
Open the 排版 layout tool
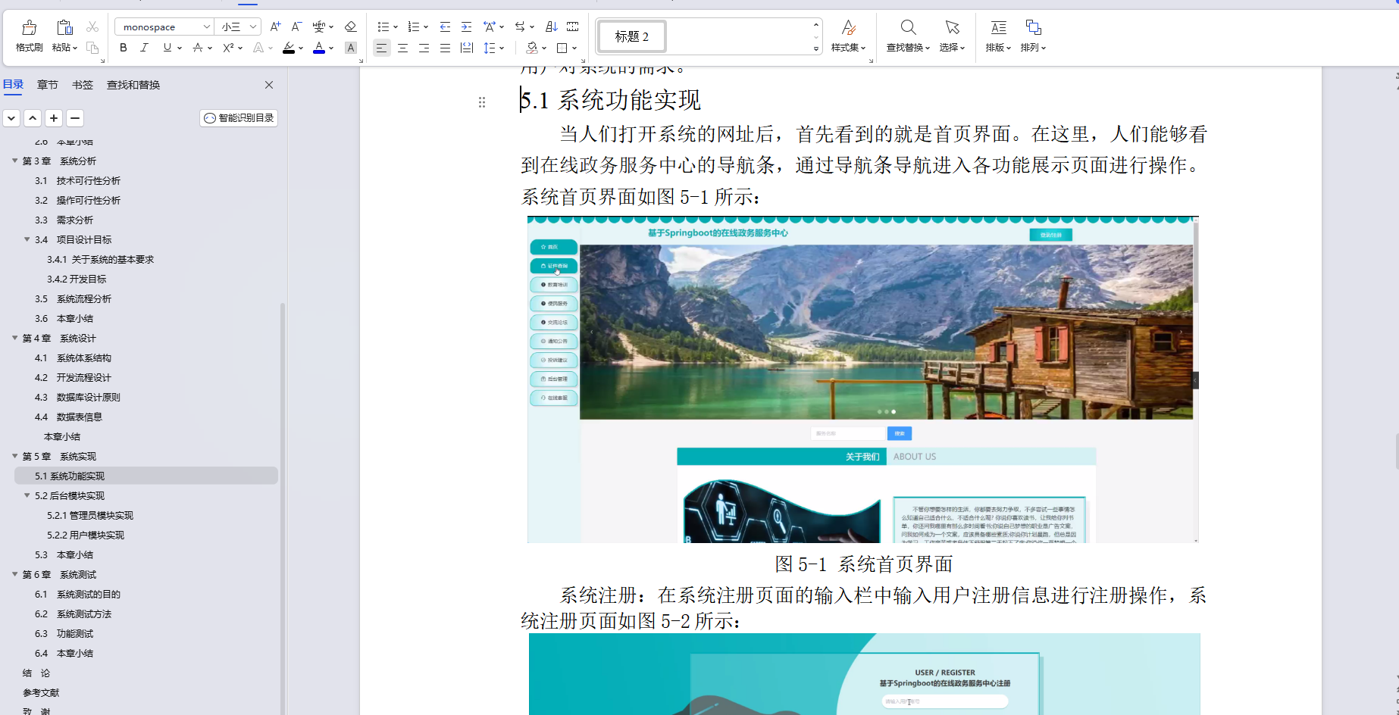pyautogui.click(x=997, y=36)
